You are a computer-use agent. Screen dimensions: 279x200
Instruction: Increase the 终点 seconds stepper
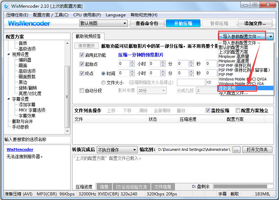tap(191, 71)
